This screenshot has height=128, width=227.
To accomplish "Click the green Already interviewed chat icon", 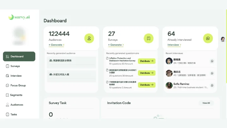I will (208, 38).
